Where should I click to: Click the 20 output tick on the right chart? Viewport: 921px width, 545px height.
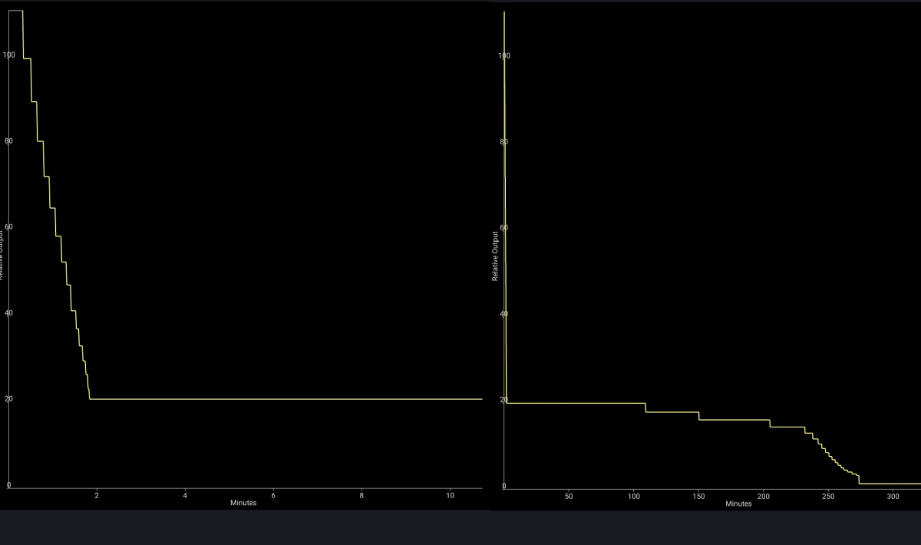[505, 400]
